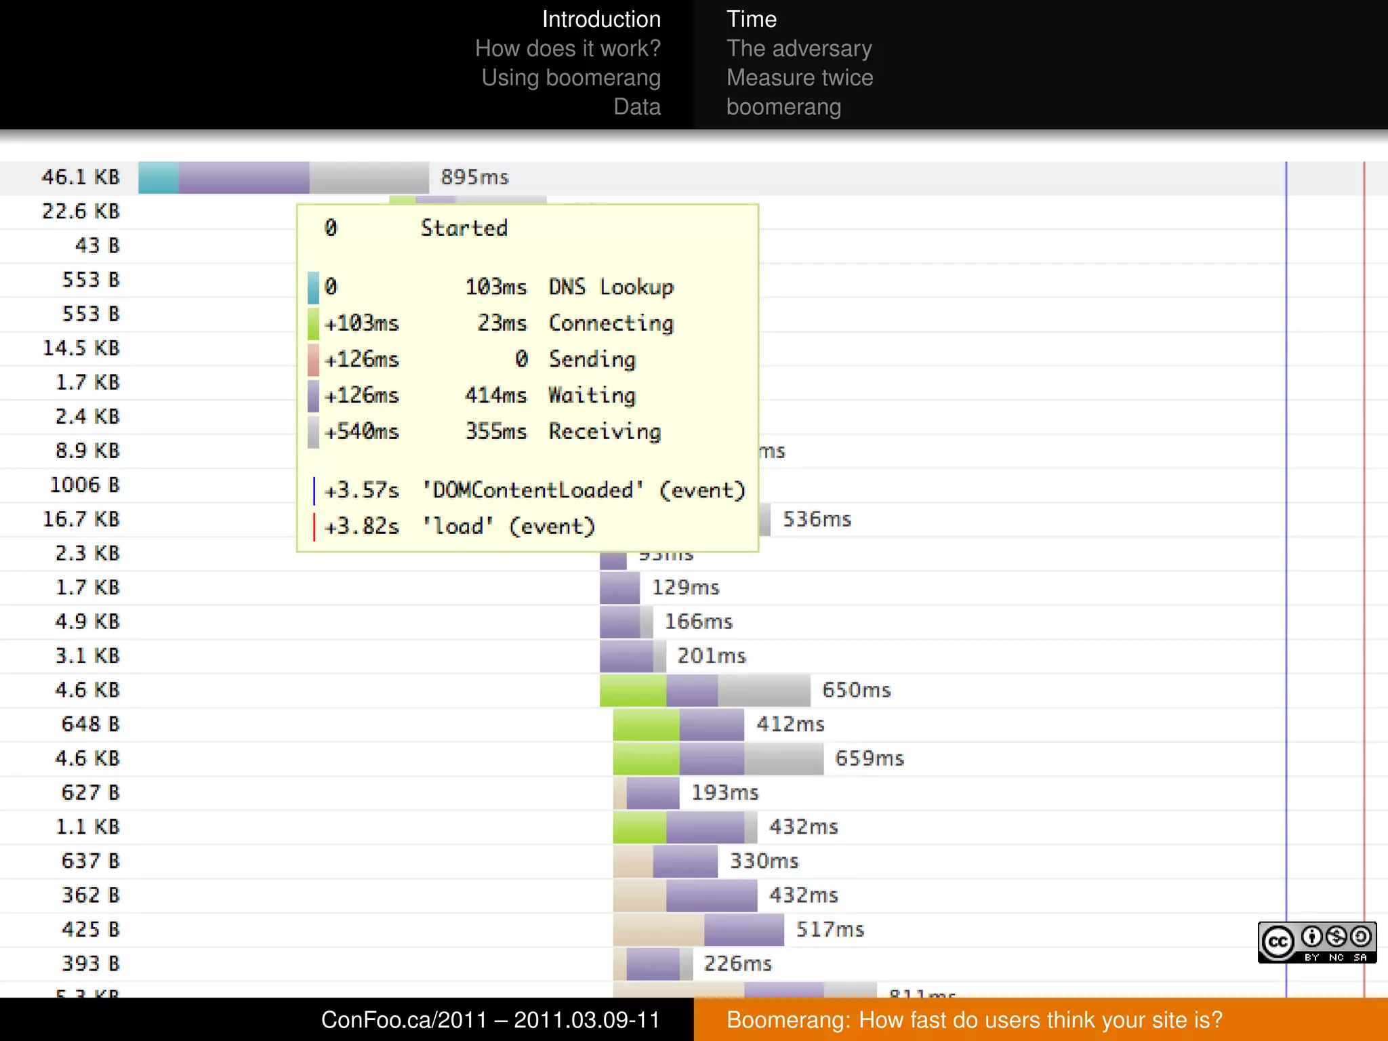Click the Connecting green legend swatch
Image resolution: width=1388 pixels, height=1041 pixels.
coord(313,323)
